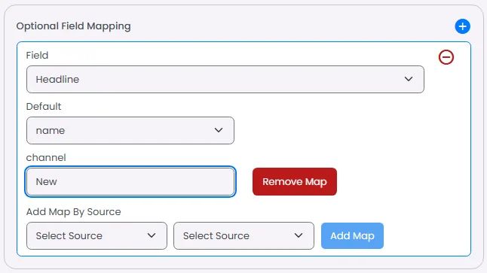Click the Default label text
The width and height of the screenshot is (487, 273).
coord(44,107)
